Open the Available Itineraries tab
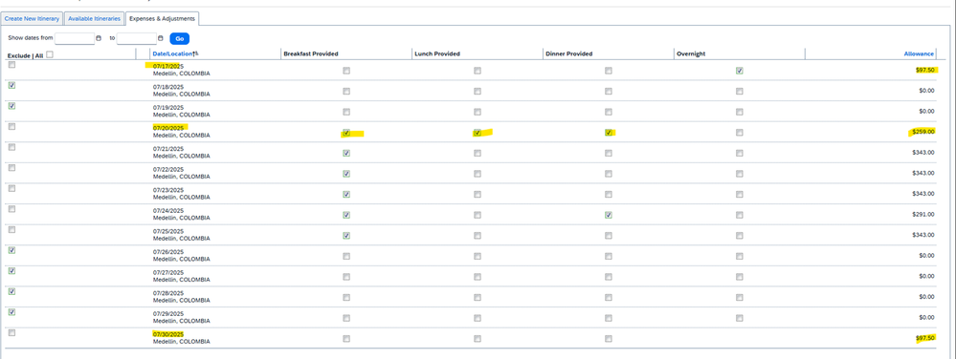This screenshot has height=359, width=956. coord(94,19)
